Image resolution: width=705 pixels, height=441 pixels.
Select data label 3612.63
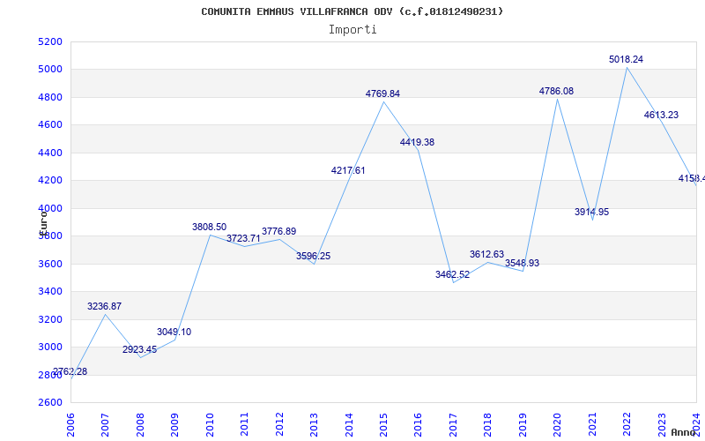click(x=487, y=254)
